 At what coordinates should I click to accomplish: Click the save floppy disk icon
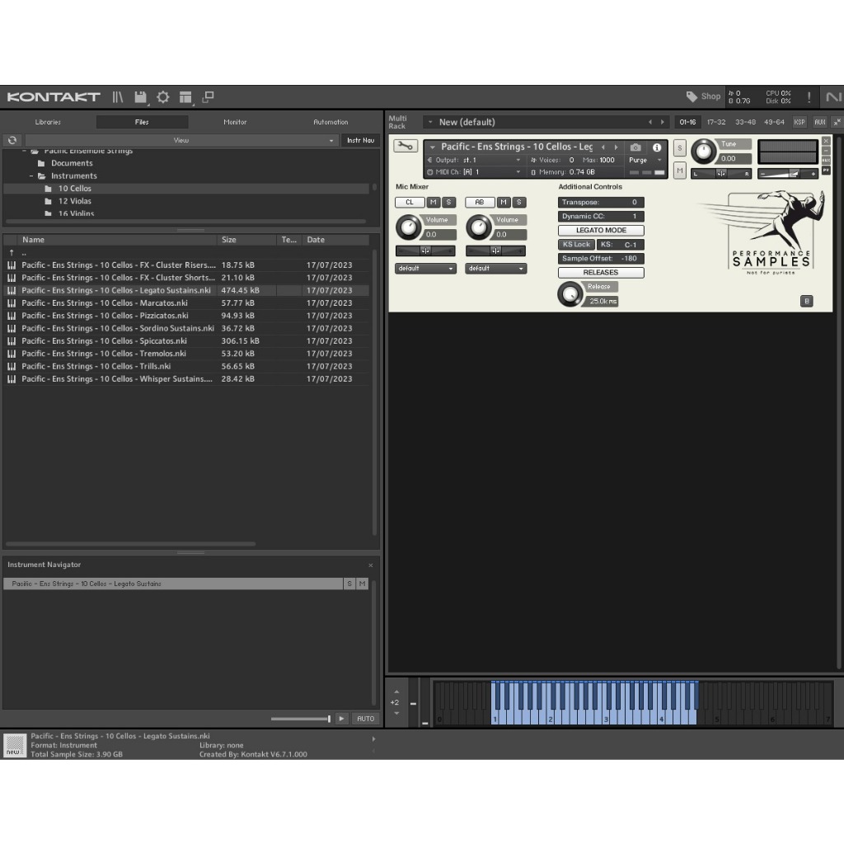[140, 97]
